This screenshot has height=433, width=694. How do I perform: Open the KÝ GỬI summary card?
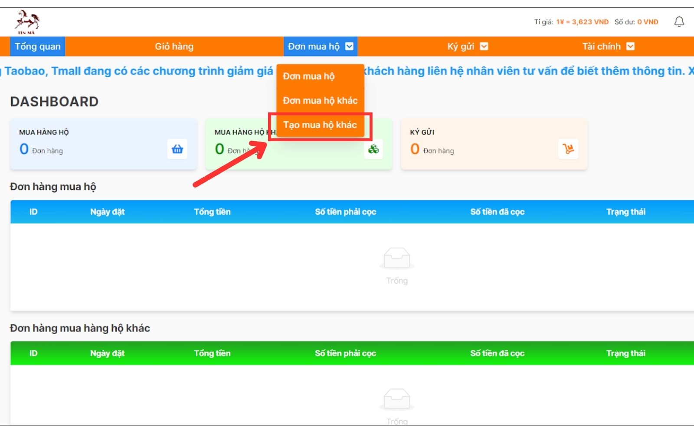click(x=494, y=144)
